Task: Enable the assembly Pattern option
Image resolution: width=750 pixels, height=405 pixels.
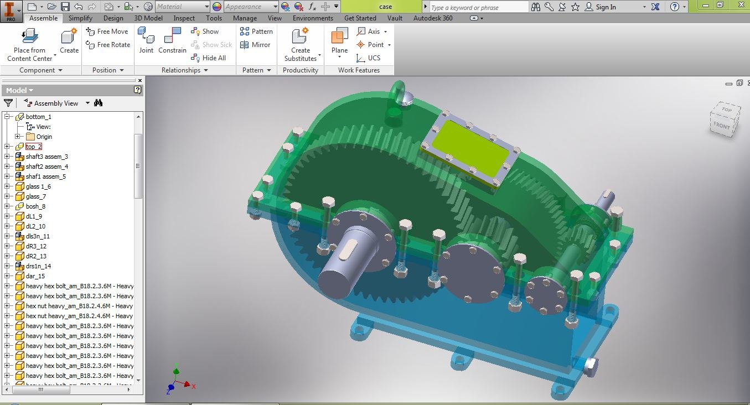Action: tap(256, 32)
